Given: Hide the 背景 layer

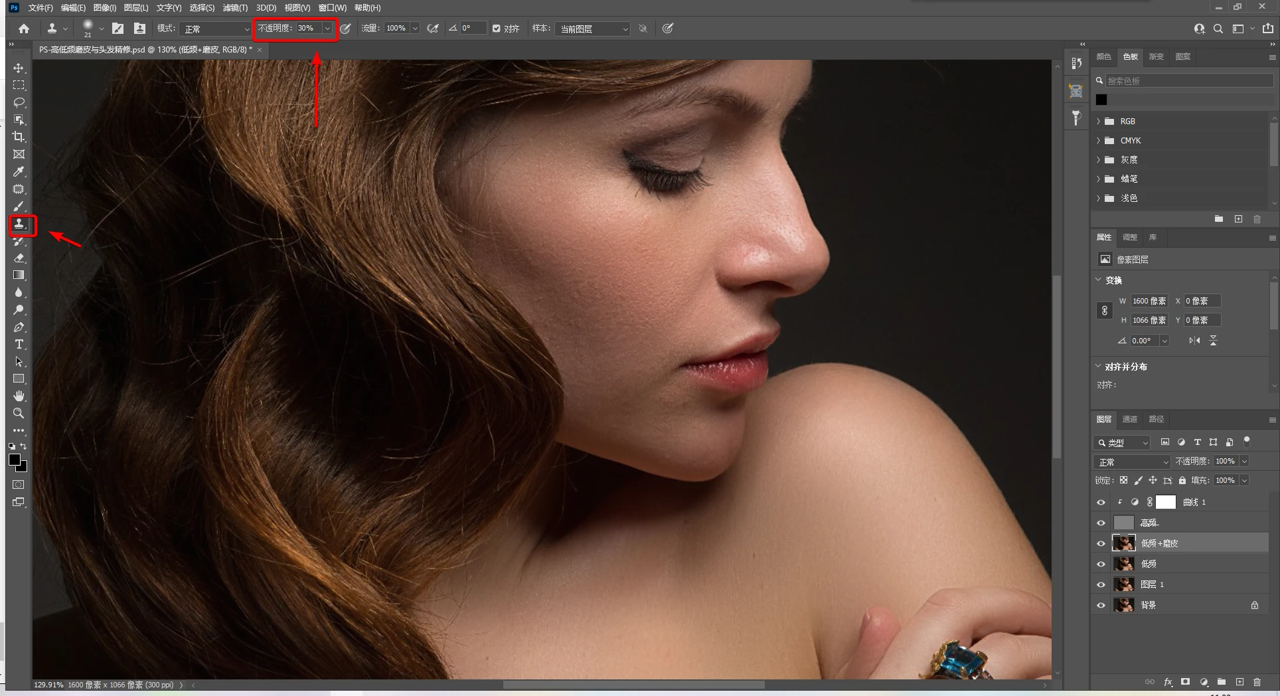Looking at the screenshot, I should pyautogui.click(x=1101, y=605).
